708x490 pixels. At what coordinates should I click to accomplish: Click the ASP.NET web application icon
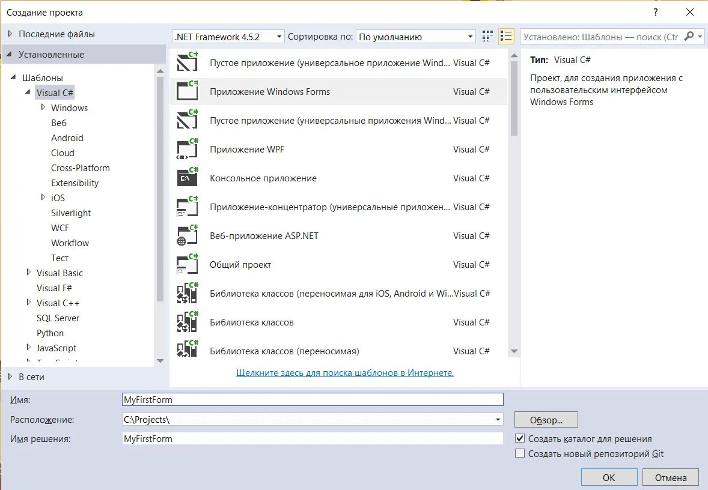tap(187, 235)
